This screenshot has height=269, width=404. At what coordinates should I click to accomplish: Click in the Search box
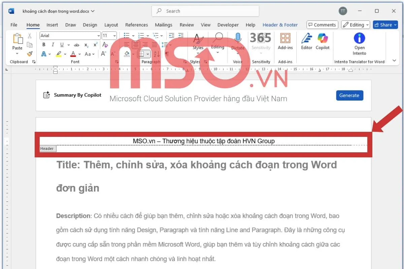[205, 11]
